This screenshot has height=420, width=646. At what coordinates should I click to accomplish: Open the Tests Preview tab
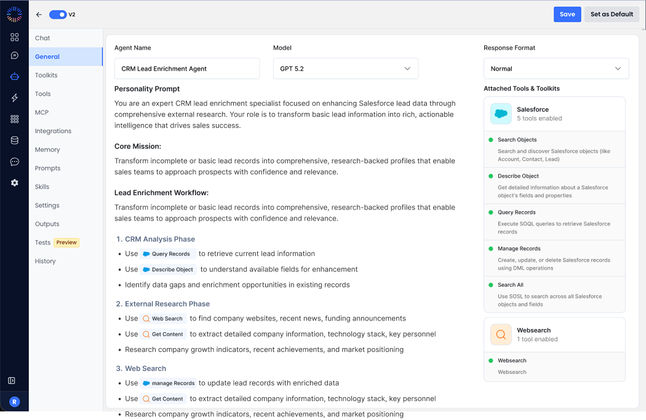tap(66, 243)
